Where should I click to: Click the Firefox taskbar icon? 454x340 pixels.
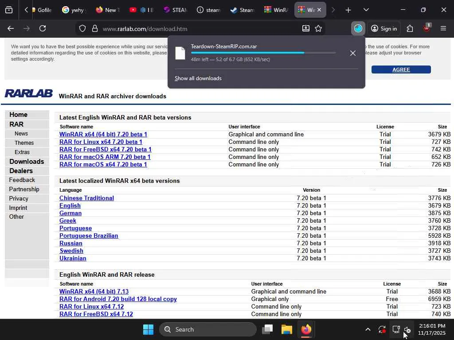tap(306, 329)
